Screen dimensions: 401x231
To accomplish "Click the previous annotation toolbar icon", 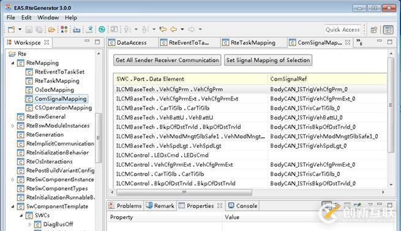I will (145, 29).
